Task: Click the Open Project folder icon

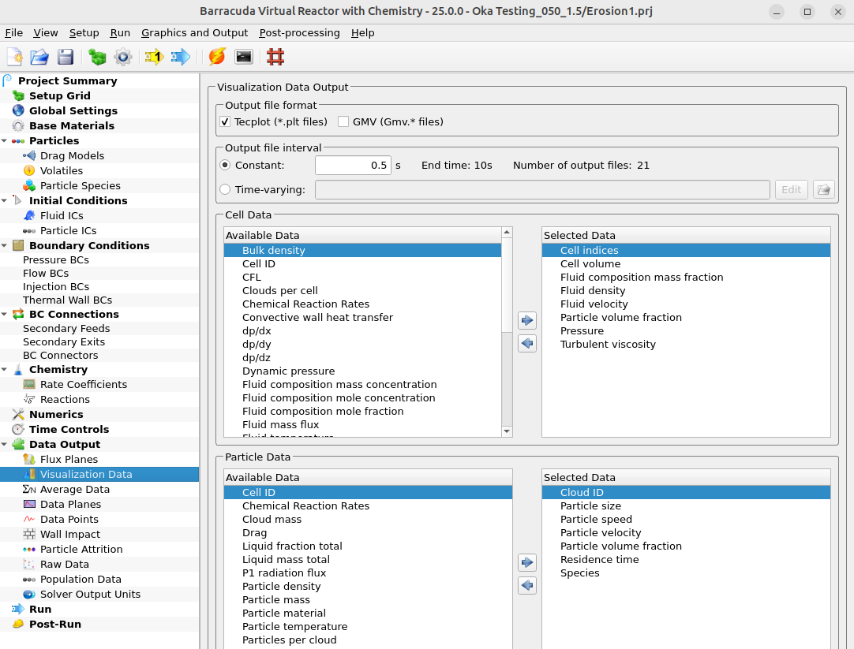Action: (39, 57)
